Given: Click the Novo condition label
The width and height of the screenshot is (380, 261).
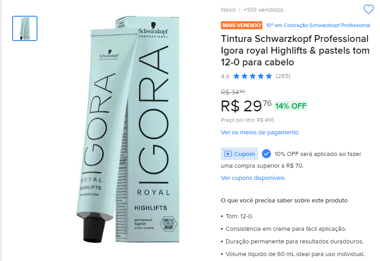Looking at the screenshot, I should coord(228,10).
